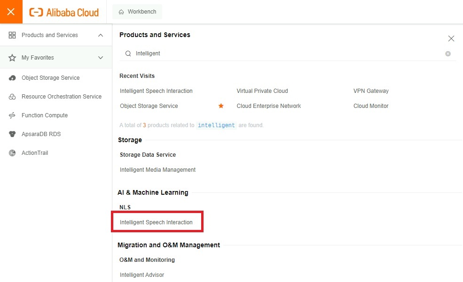
Task: Expand the My Favorites section
Action: [x=100, y=57]
